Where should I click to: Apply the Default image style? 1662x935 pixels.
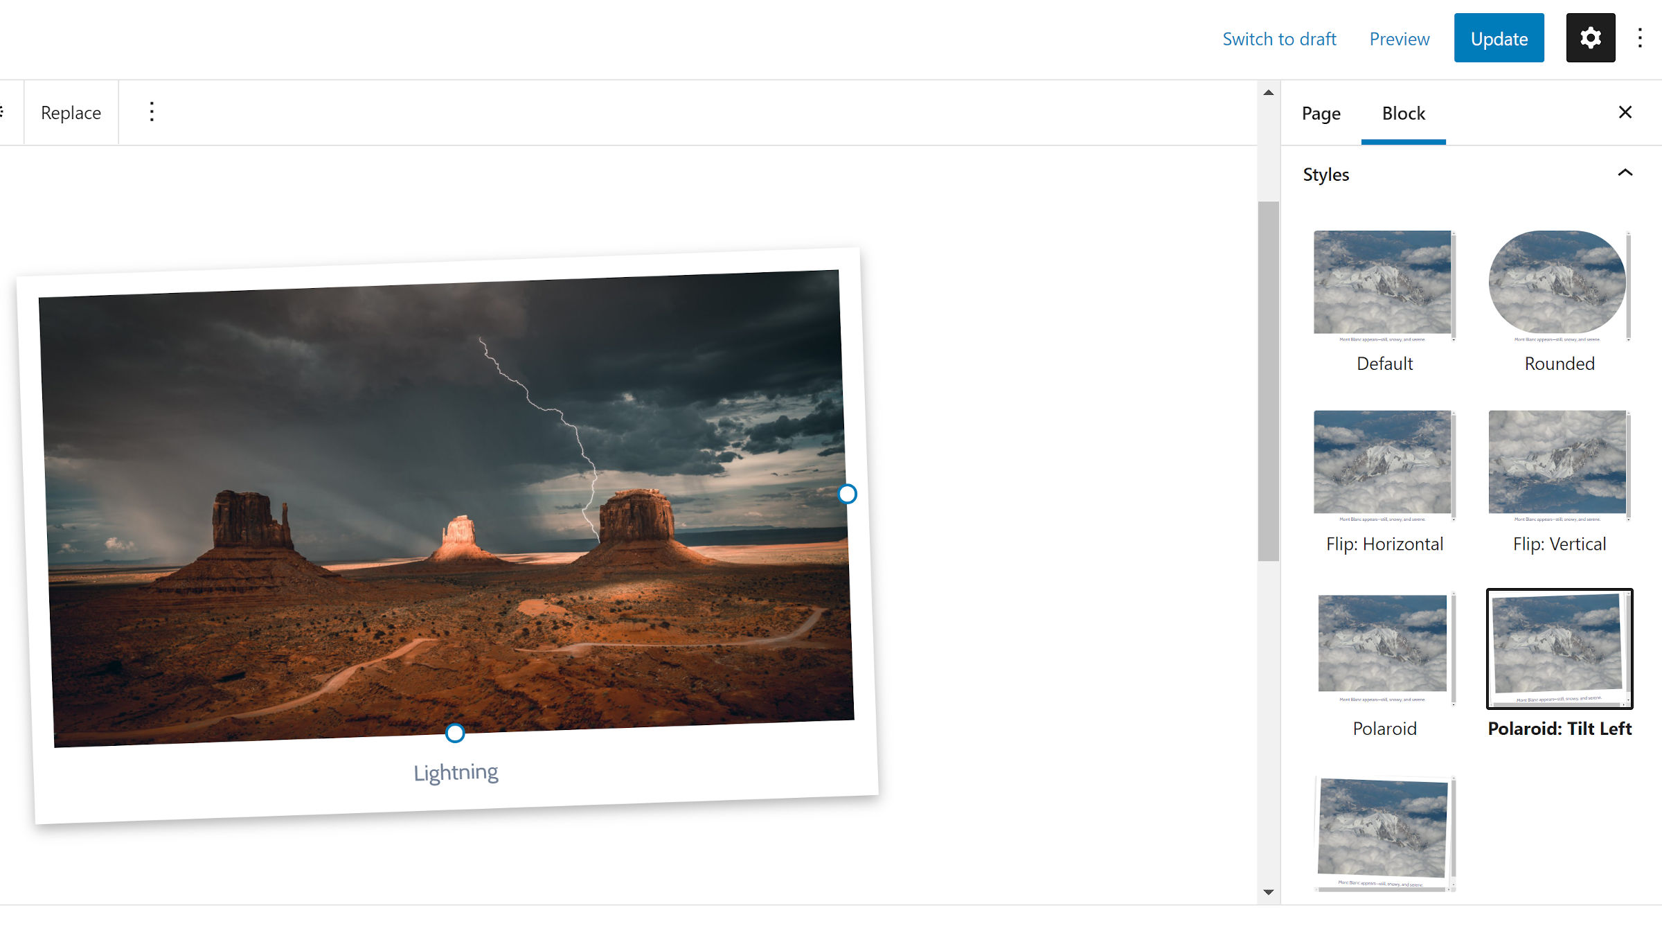(1384, 301)
